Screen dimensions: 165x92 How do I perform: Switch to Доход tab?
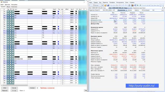tap(130, 10)
